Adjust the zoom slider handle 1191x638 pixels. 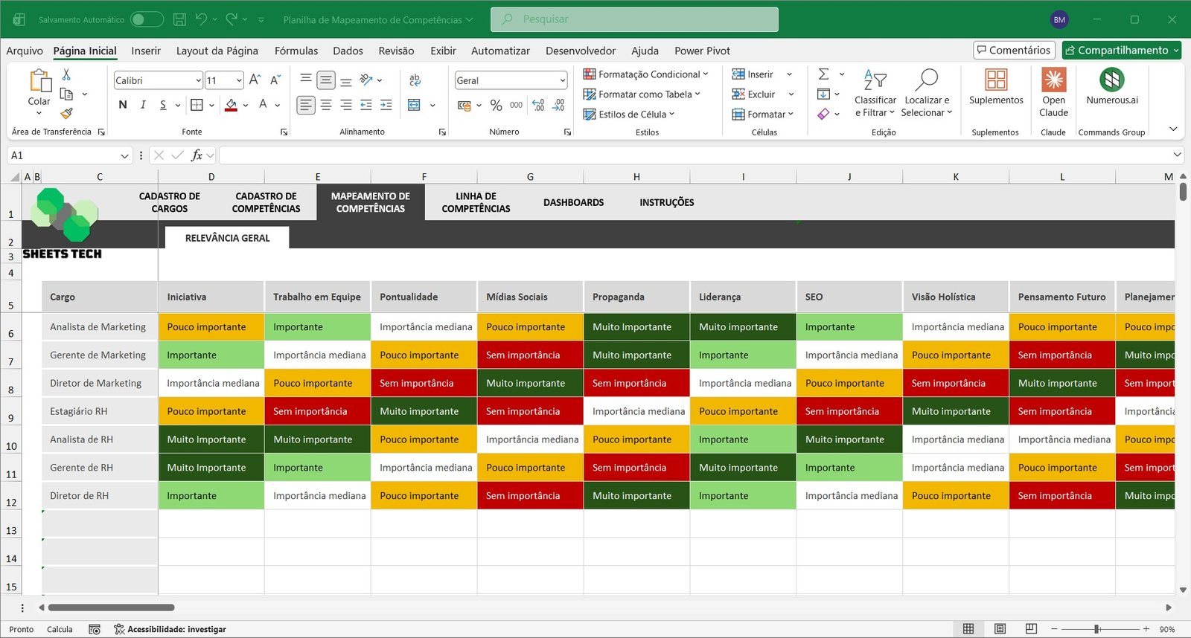coord(1096,629)
